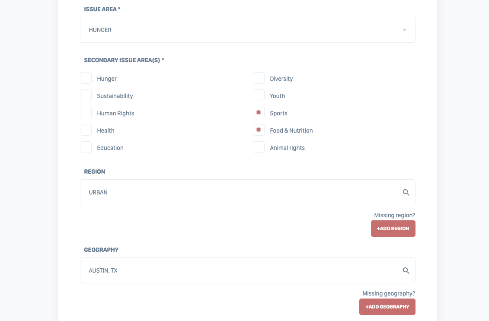Uncheck the Sports checkbox
Image resolution: width=489 pixels, height=321 pixels.
pos(259,112)
